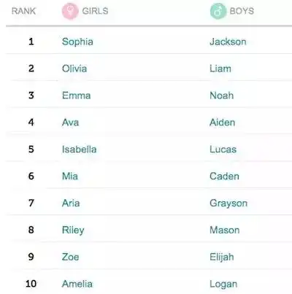
Task: Open the Grayson name link
Action: [x=228, y=204]
